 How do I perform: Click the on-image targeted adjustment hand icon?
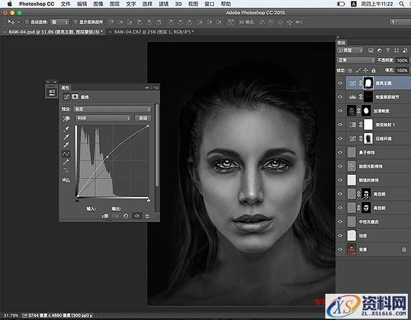[x=66, y=118]
